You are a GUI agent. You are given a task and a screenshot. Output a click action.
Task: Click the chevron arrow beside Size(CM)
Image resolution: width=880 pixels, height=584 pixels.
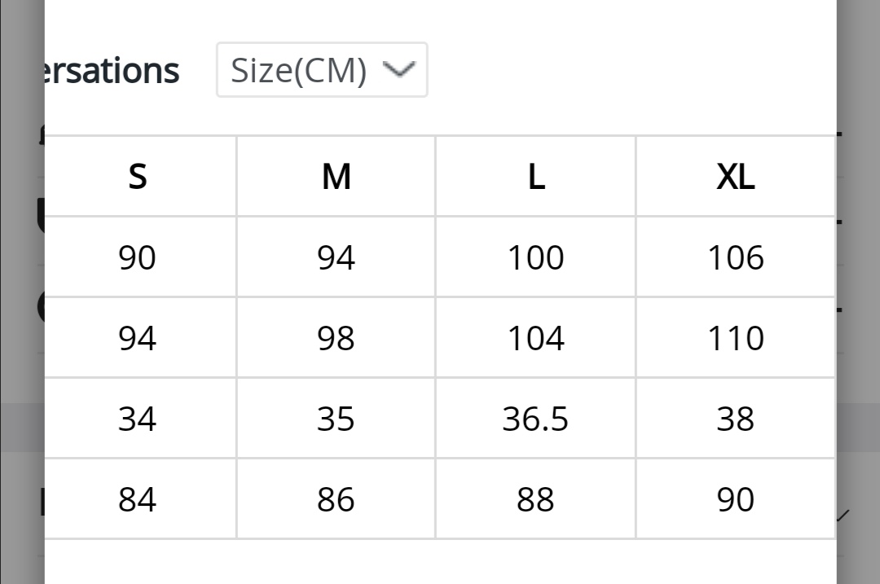[398, 70]
